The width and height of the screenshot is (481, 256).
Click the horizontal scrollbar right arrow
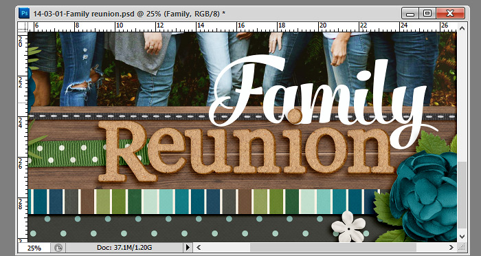[451, 247]
